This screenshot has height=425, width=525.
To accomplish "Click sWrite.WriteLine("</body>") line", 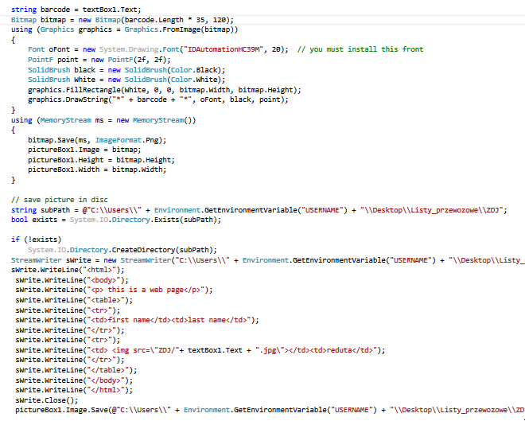I will pyautogui.click(x=74, y=380).
